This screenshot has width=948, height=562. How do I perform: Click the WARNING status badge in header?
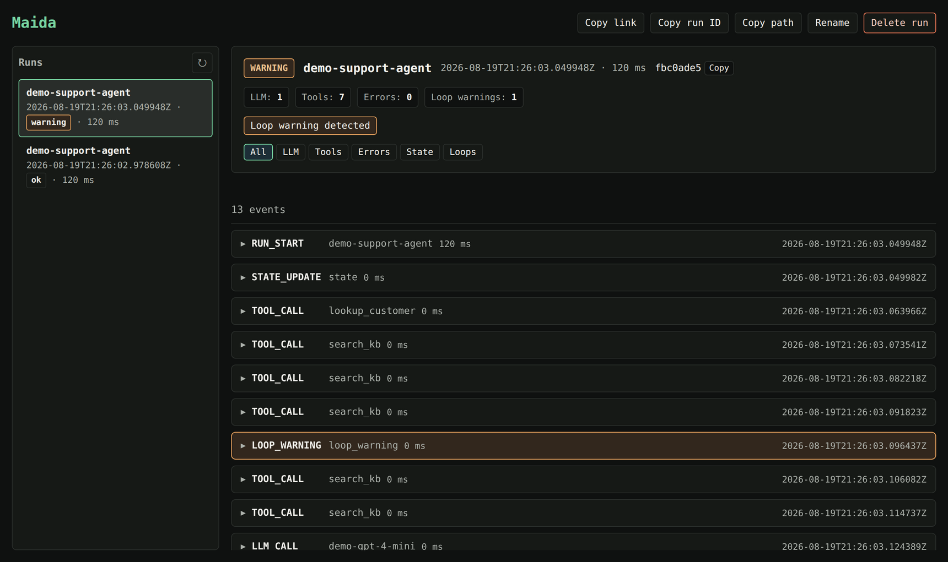click(x=269, y=68)
